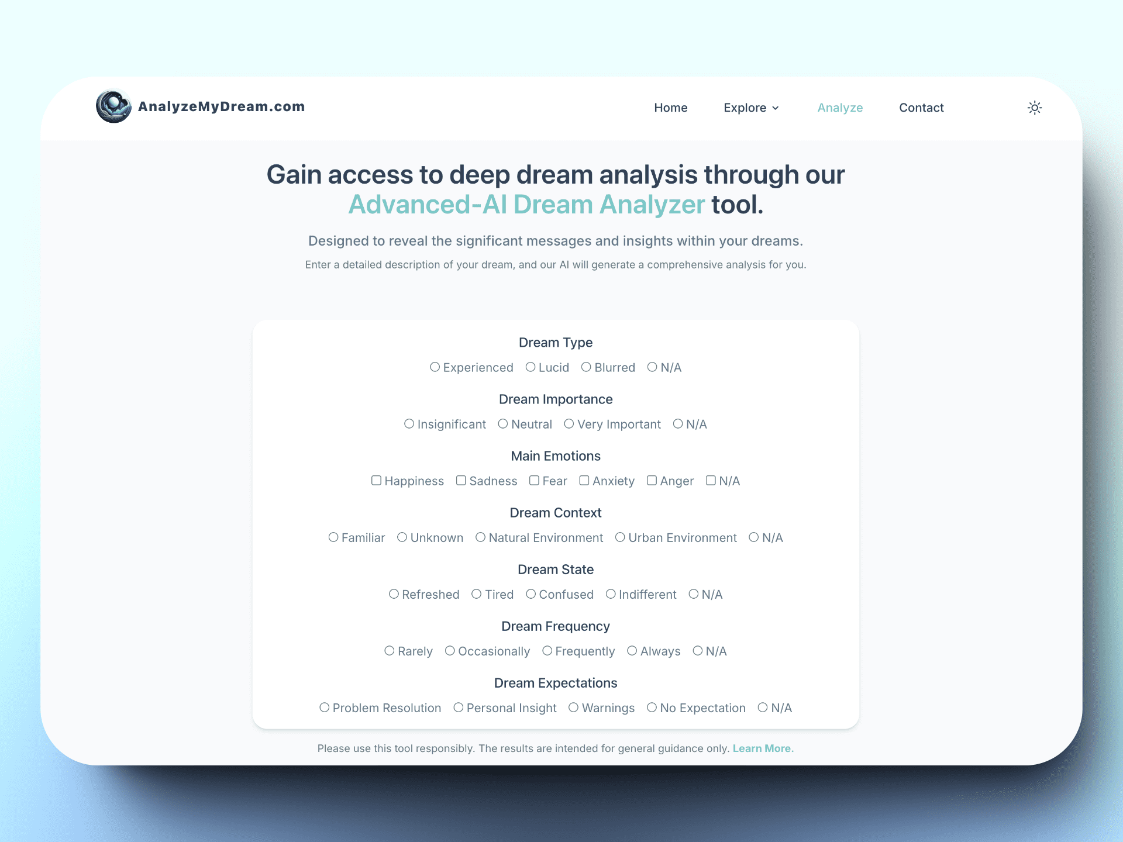Select the Personal Insight dream expectation
Screen dimensions: 1123x842
click(459, 708)
